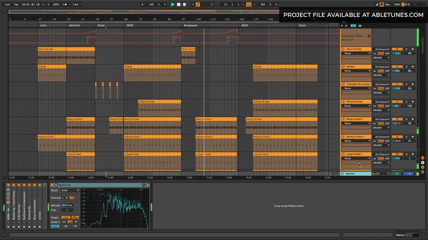Solo the Short Hi Hat track
Viewport: 428px width, 240px height.
click(x=407, y=49)
